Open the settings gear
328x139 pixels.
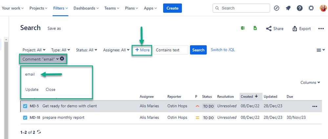pos(311,8)
